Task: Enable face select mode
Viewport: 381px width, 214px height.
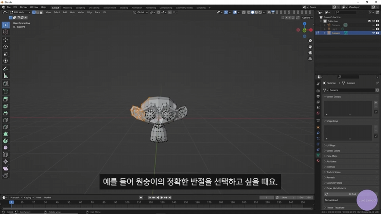Action: pyautogui.click(x=41, y=12)
